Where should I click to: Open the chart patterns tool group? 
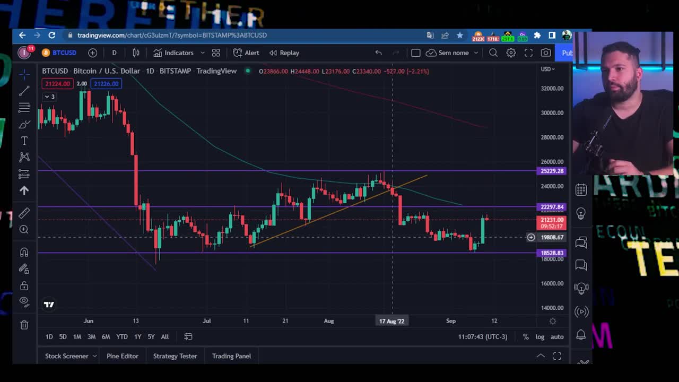tap(24, 157)
